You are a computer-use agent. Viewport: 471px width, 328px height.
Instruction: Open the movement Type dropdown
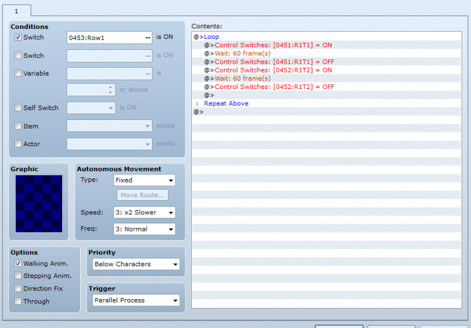(x=144, y=180)
